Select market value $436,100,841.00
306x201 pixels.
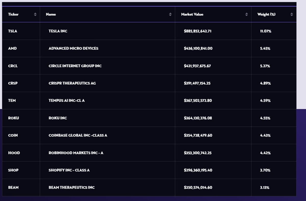[198, 48]
